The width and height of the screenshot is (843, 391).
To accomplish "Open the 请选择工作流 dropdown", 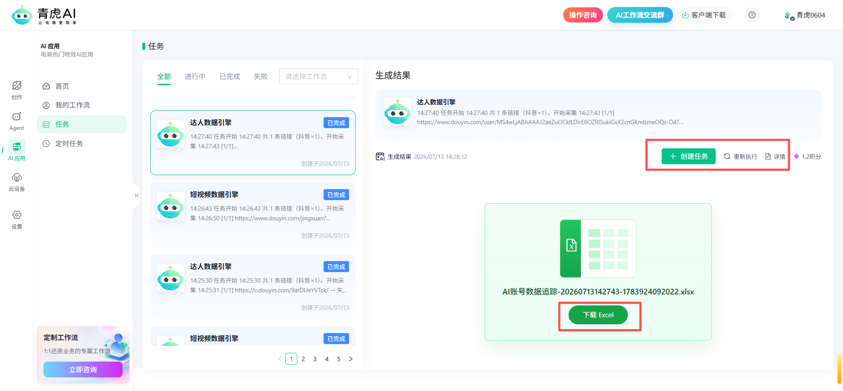I will [x=318, y=76].
